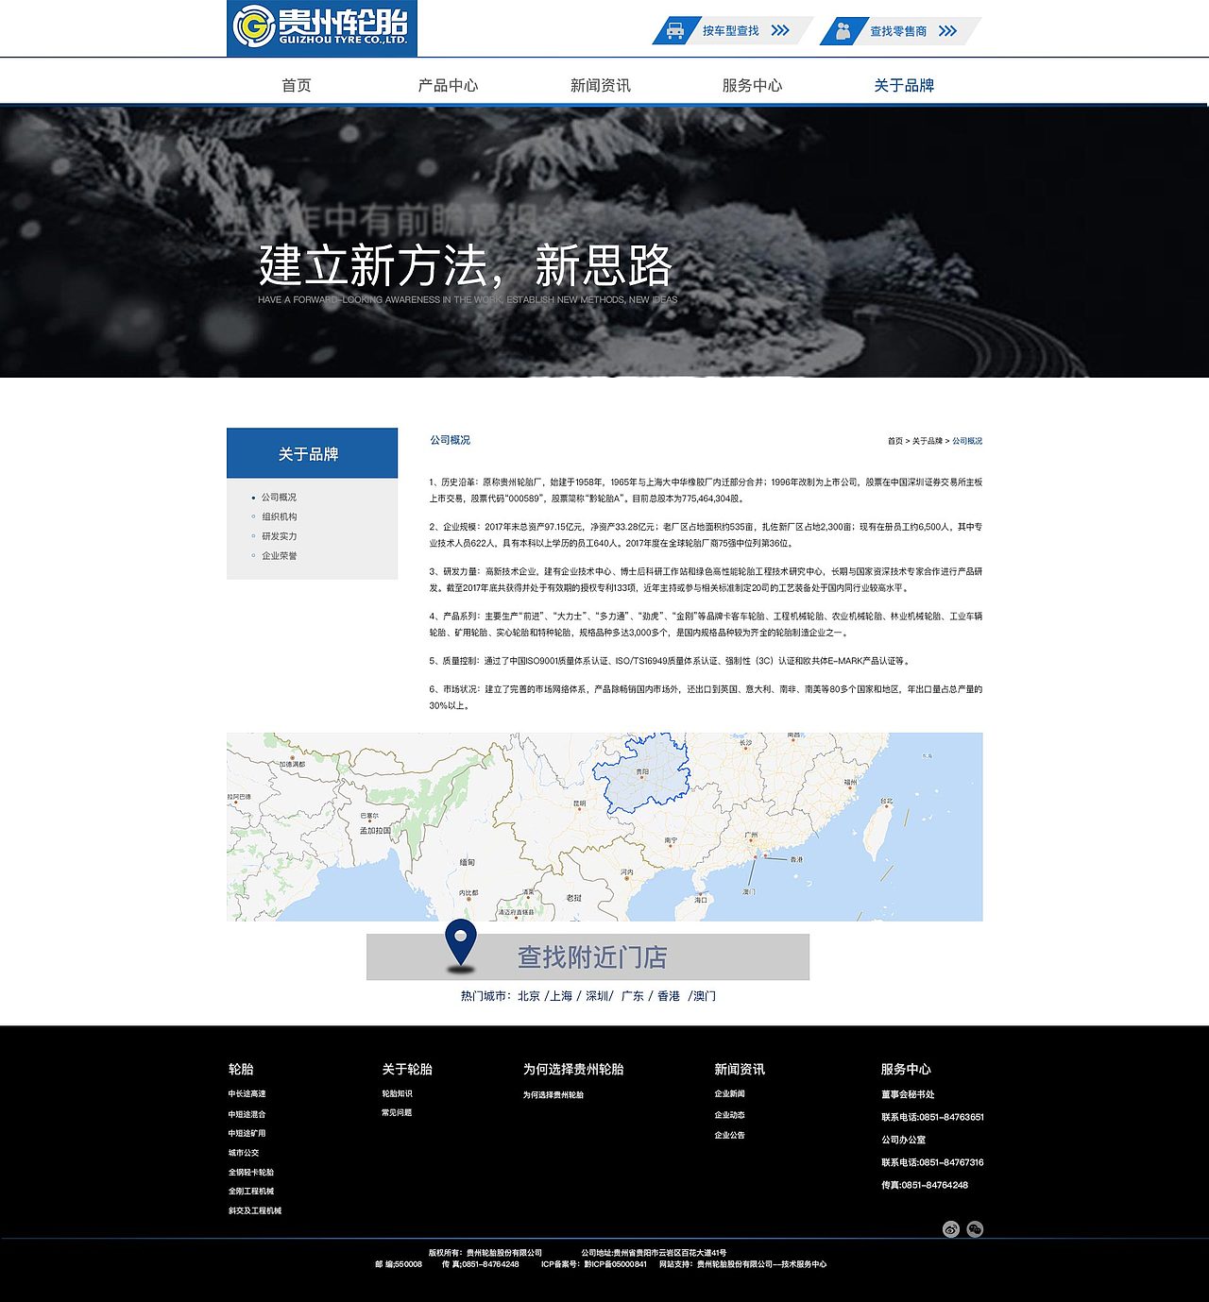
Task: Open 产品中心 navigation item
Action: coord(449,85)
